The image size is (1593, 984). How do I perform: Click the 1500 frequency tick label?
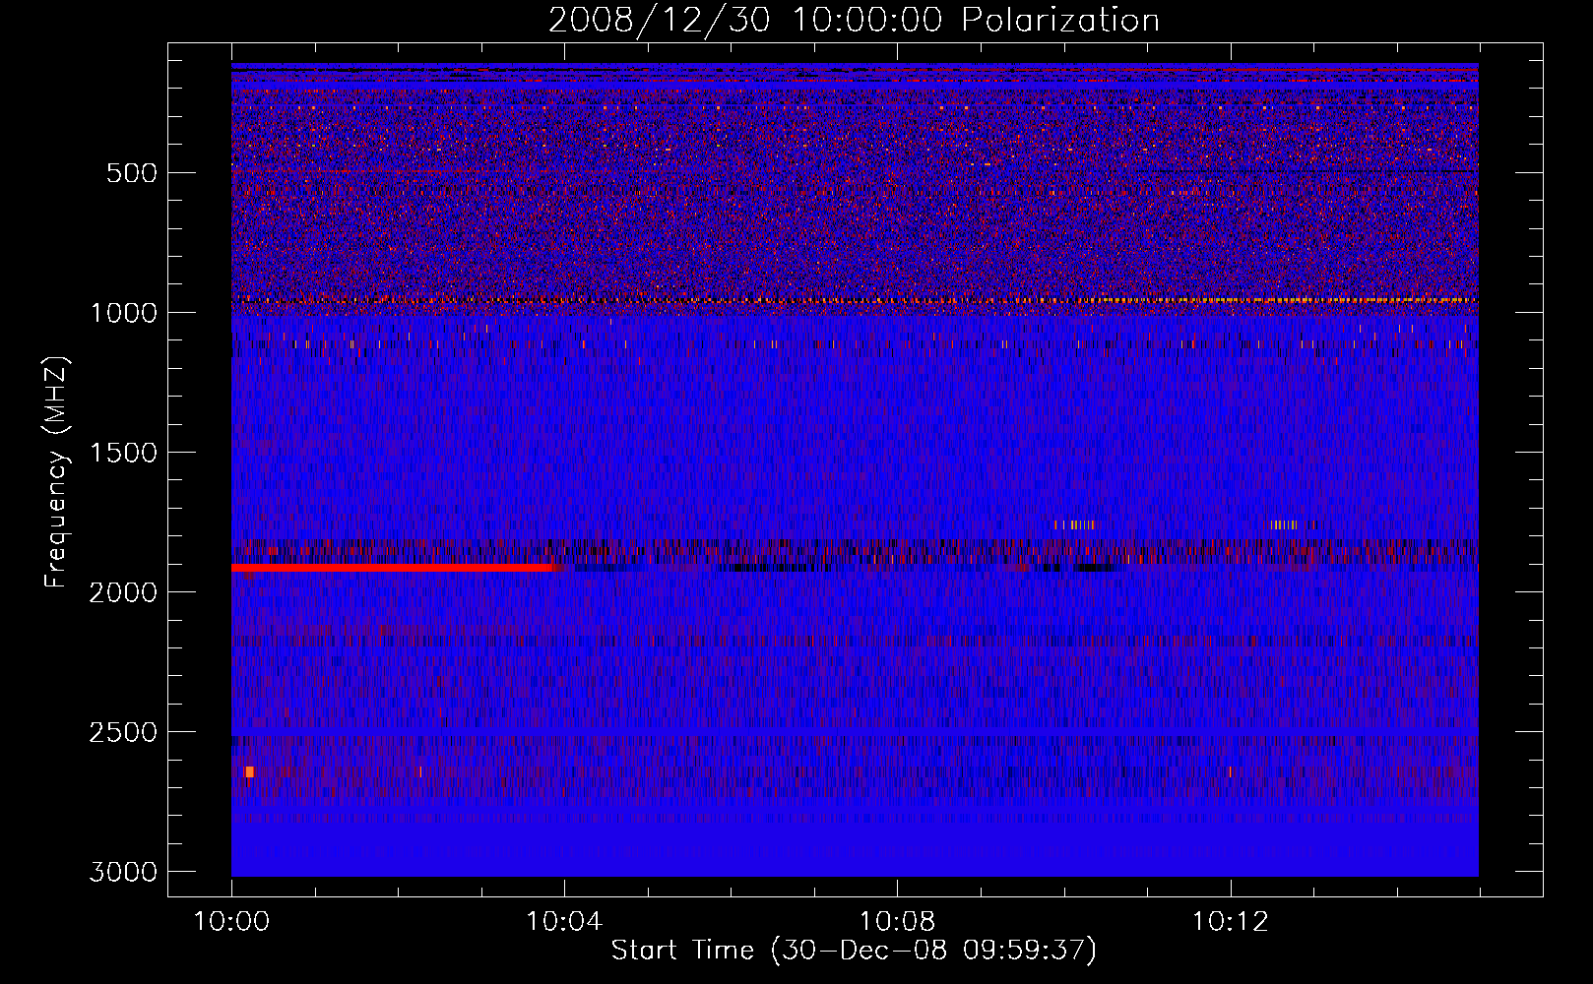(x=123, y=453)
